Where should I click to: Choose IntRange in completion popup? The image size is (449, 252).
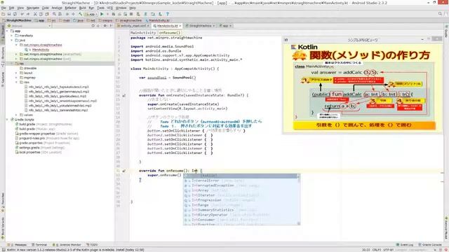(241, 205)
